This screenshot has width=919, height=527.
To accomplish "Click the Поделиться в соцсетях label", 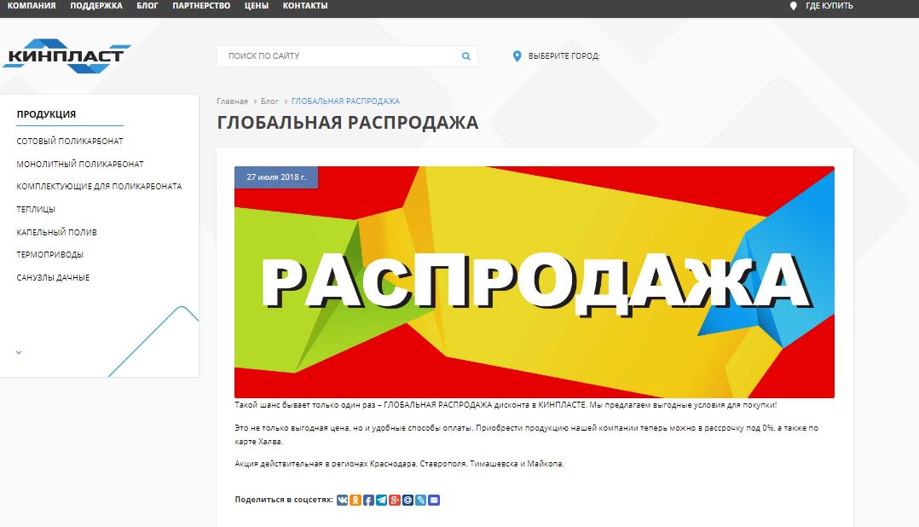I will pos(284,500).
